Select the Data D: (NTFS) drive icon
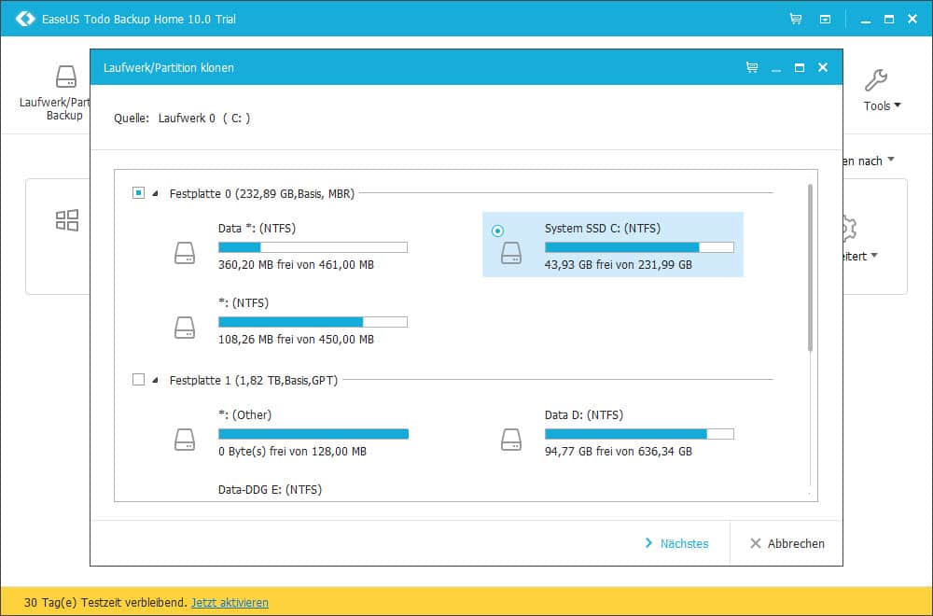933x616 pixels. [511, 440]
